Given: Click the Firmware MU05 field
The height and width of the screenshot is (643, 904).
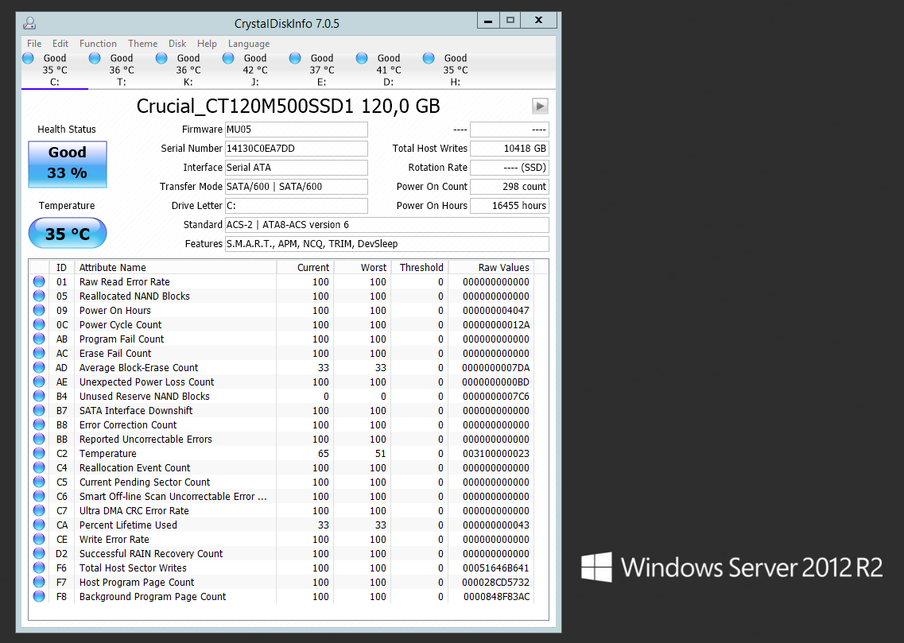Looking at the screenshot, I should (x=296, y=130).
